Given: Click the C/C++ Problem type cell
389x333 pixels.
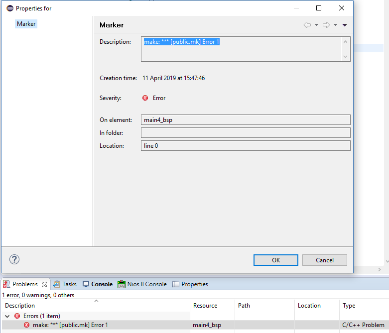Looking at the screenshot, I should [363, 325].
